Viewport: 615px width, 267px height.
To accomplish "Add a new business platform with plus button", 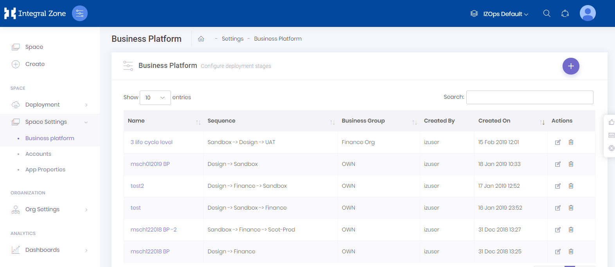I will (x=571, y=66).
